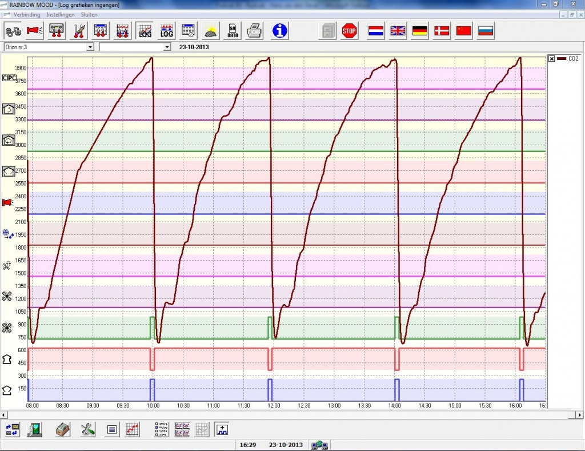Screen dimensions: 585x451
Task: Switch language using the German flag
Action: pos(420,31)
